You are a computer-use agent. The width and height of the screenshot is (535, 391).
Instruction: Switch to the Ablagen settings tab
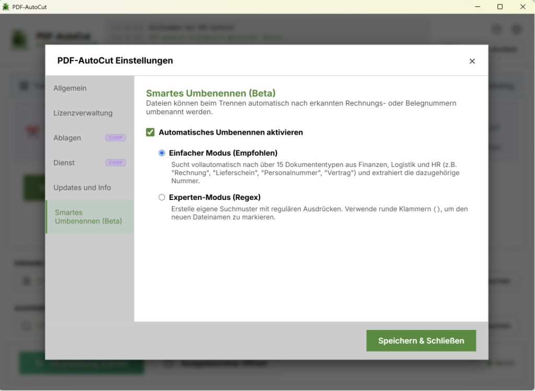pyautogui.click(x=90, y=138)
